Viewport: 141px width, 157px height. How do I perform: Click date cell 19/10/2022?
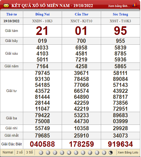12,21
